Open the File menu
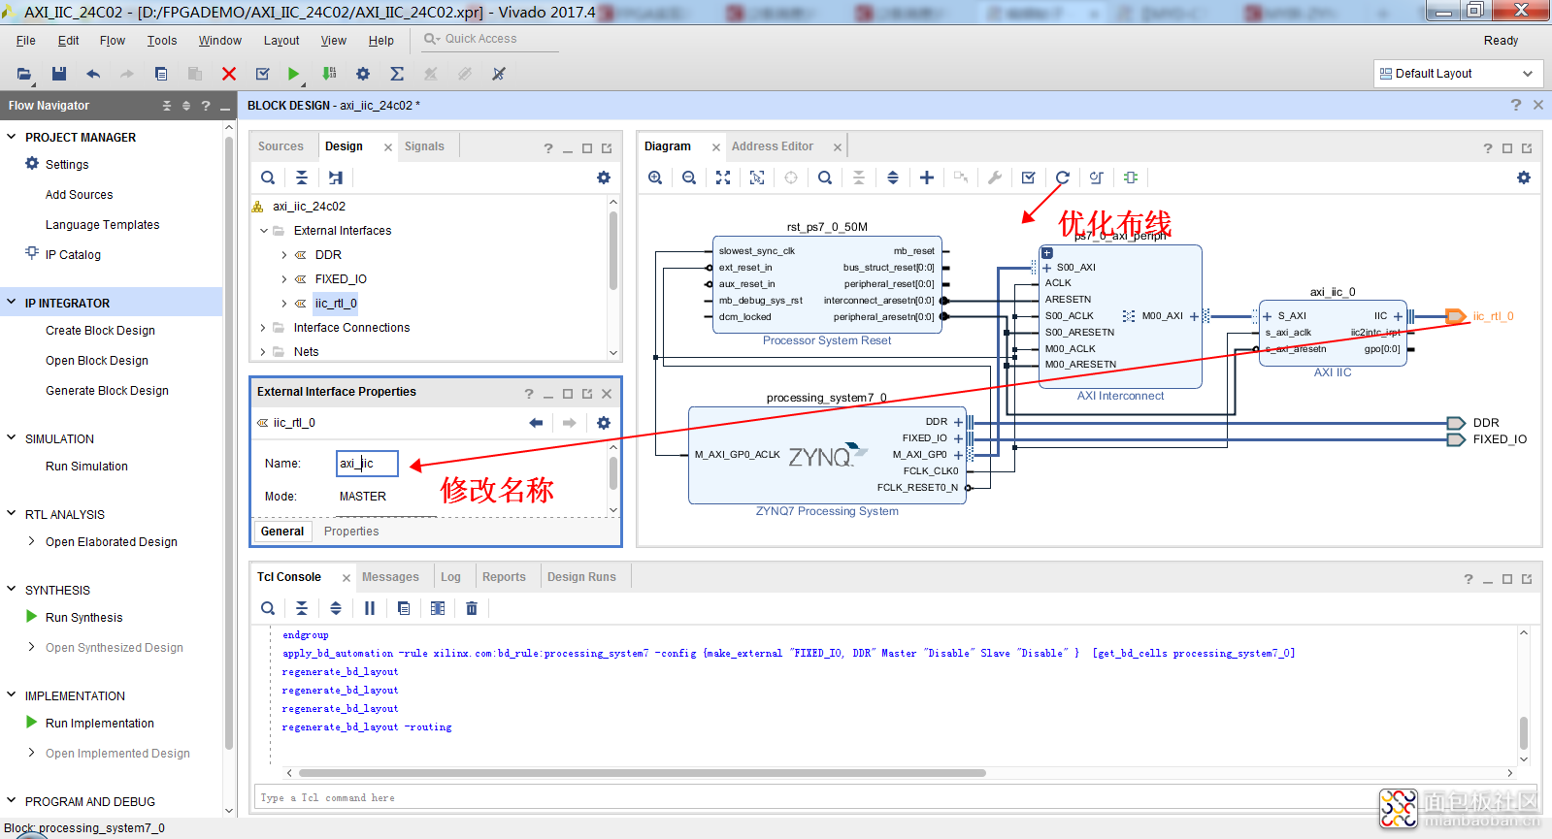 coord(26,41)
